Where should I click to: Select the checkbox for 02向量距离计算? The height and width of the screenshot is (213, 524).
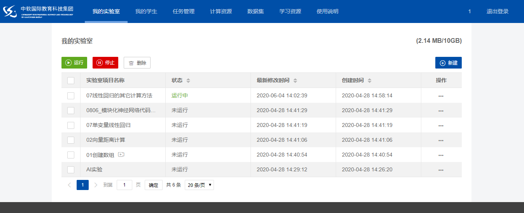[x=71, y=140]
